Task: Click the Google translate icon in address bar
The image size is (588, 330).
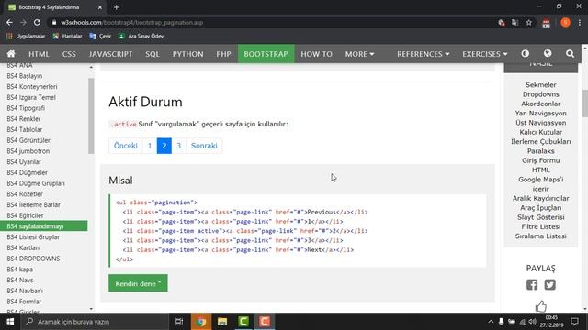Action: 514,22
